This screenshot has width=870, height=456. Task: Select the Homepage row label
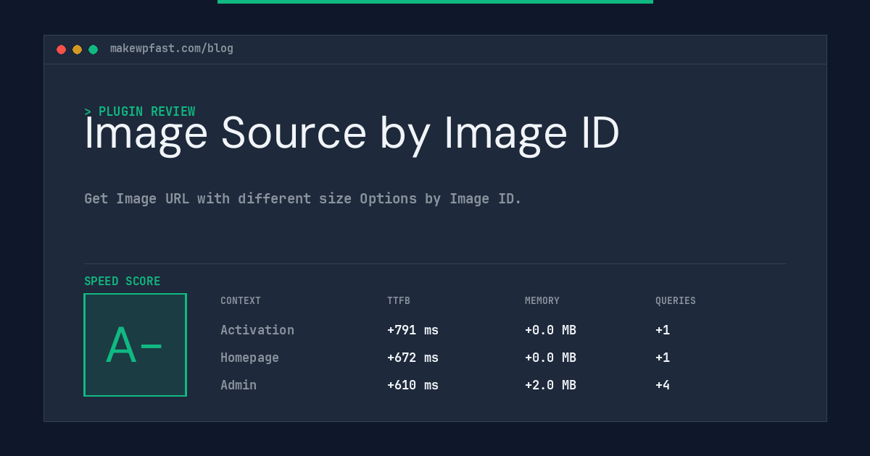click(x=249, y=358)
